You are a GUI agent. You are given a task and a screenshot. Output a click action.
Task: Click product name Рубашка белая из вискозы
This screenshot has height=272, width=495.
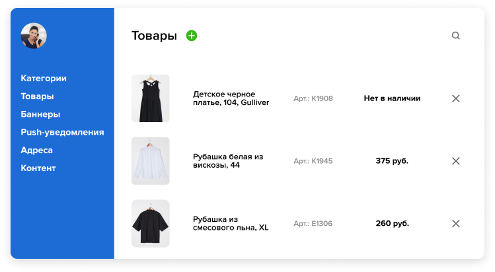pos(227,161)
